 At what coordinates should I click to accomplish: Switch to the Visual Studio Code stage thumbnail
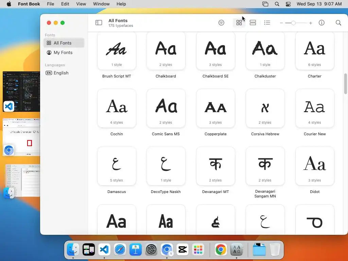pyautogui.click(x=21, y=91)
